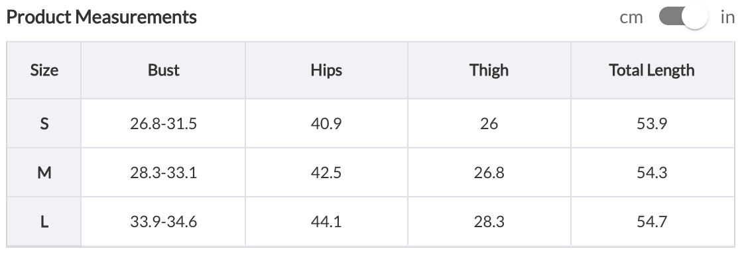Select the cm unit label

click(x=631, y=17)
